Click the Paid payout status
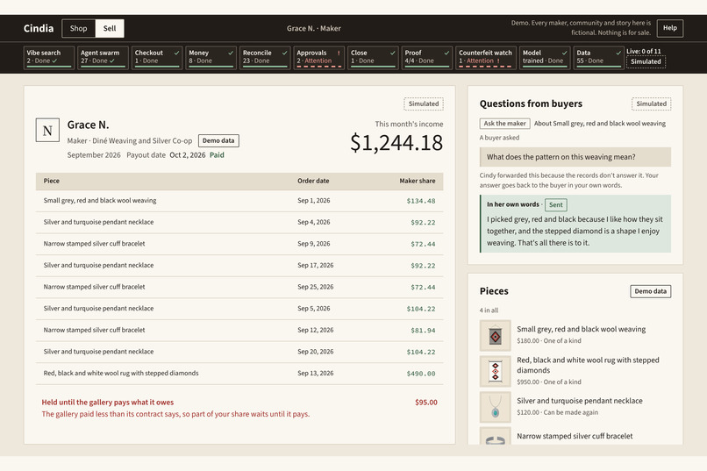Image resolution: width=707 pixels, height=471 pixels. coord(217,155)
